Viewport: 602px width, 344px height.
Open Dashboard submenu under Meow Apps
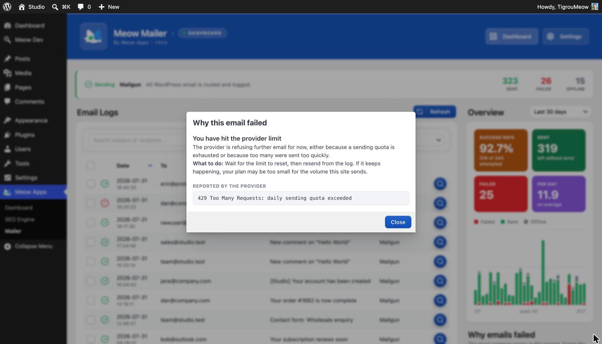(19, 208)
